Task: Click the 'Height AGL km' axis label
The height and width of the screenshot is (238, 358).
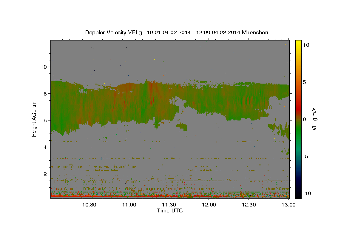Action: point(34,119)
